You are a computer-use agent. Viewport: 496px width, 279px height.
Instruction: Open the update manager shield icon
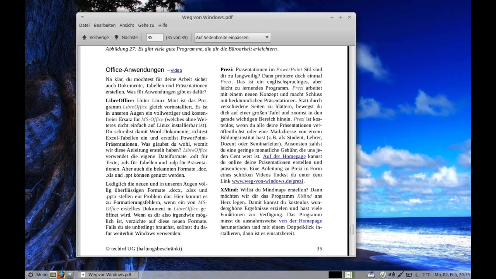point(382,275)
